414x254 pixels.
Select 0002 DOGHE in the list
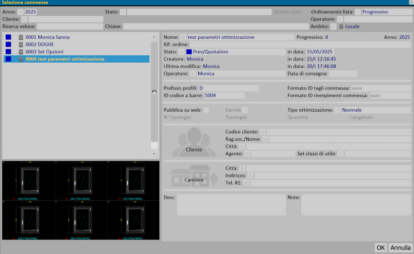(x=77, y=44)
